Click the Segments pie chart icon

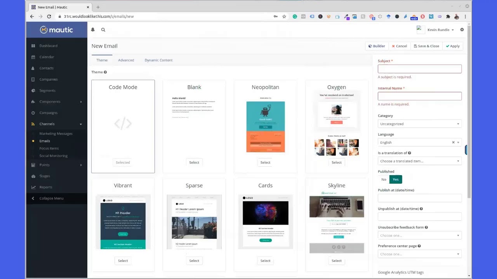(33, 91)
